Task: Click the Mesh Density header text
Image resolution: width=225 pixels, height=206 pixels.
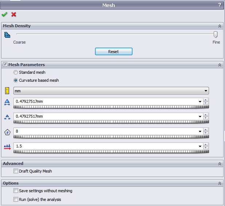Action: [x=17, y=26]
